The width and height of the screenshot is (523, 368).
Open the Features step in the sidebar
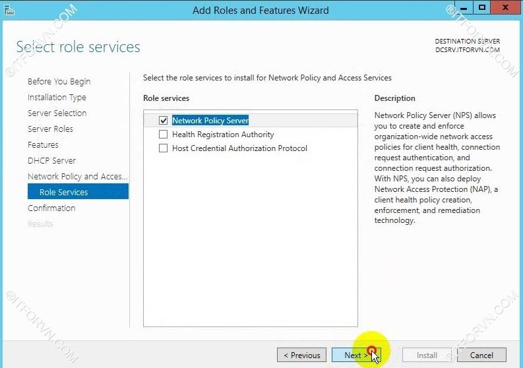click(x=43, y=145)
